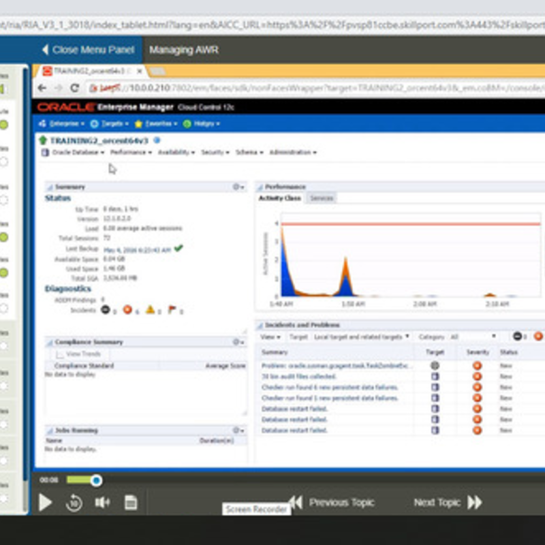Click the Compliance Standard column header
The width and height of the screenshot is (545, 545).
coord(84,366)
